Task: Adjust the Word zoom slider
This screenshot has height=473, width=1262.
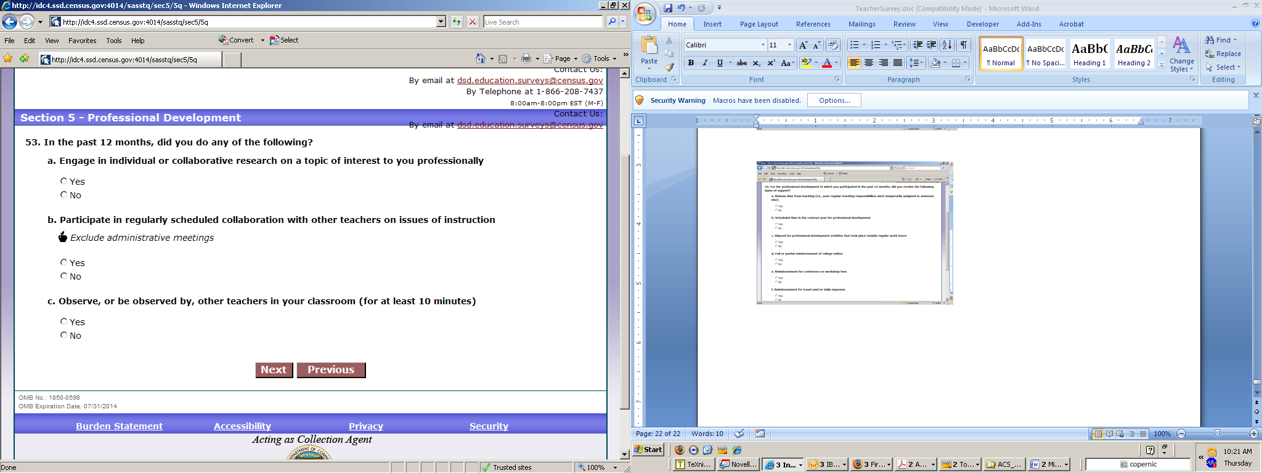Action: coord(1217,434)
